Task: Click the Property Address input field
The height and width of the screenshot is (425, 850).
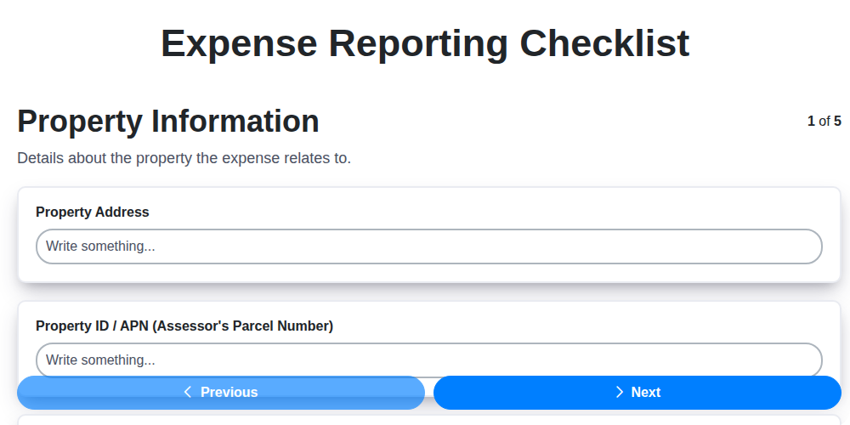Action: 428,246
